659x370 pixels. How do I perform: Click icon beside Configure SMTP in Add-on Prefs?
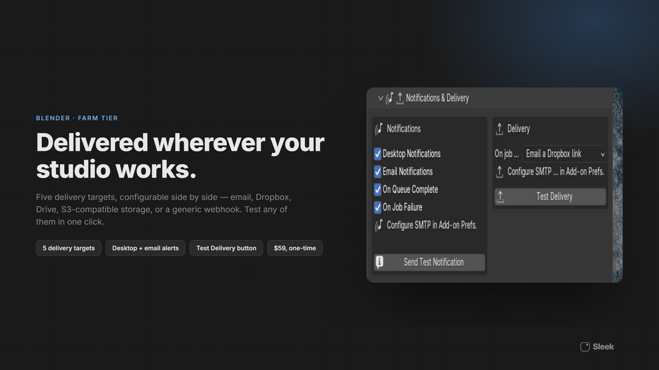(379, 225)
